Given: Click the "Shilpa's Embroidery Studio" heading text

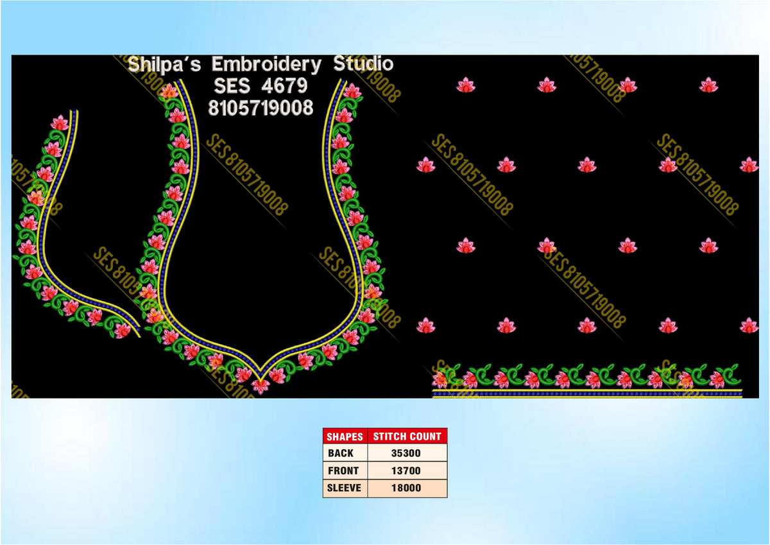Looking at the screenshot, I should pyautogui.click(x=261, y=65).
